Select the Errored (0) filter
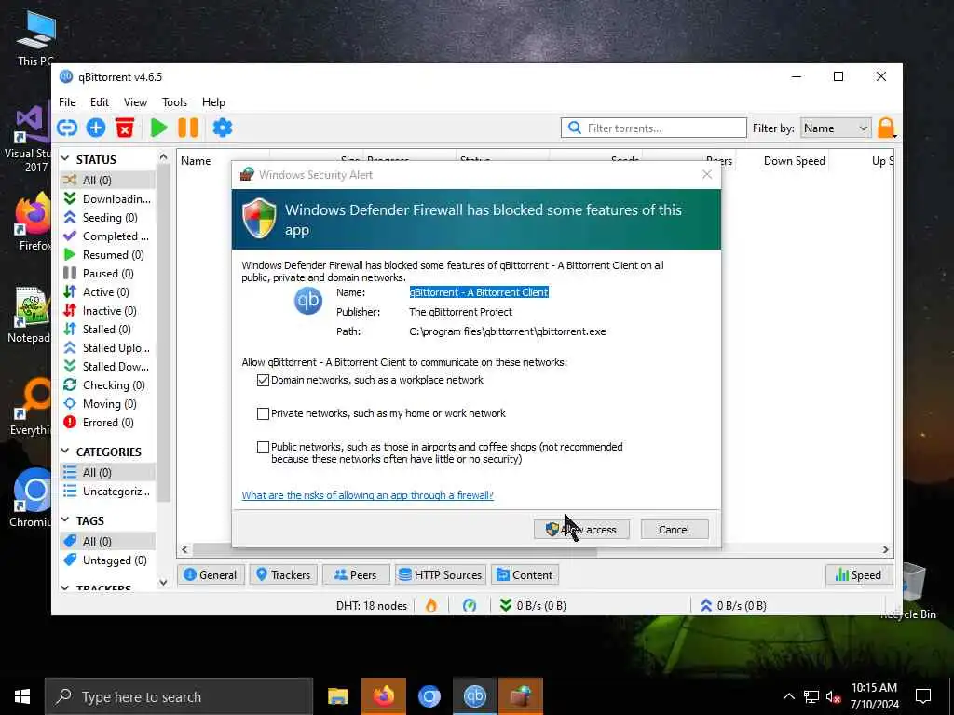This screenshot has height=715, width=954. click(107, 423)
